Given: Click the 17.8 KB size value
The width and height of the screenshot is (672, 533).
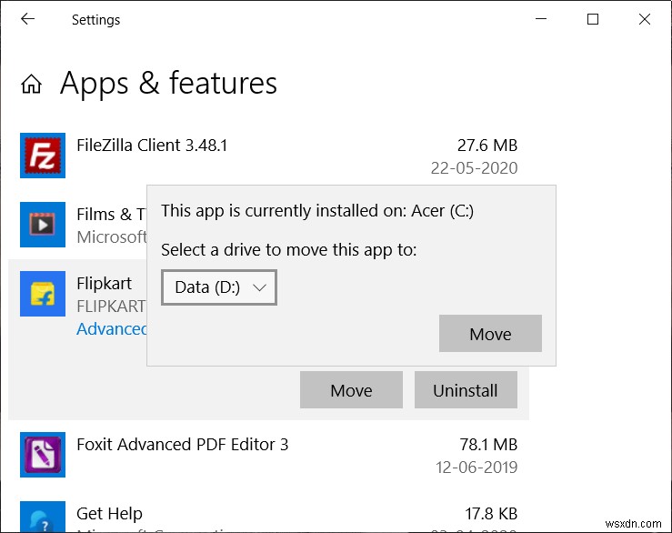Looking at the screenshot, I should 491,514.
